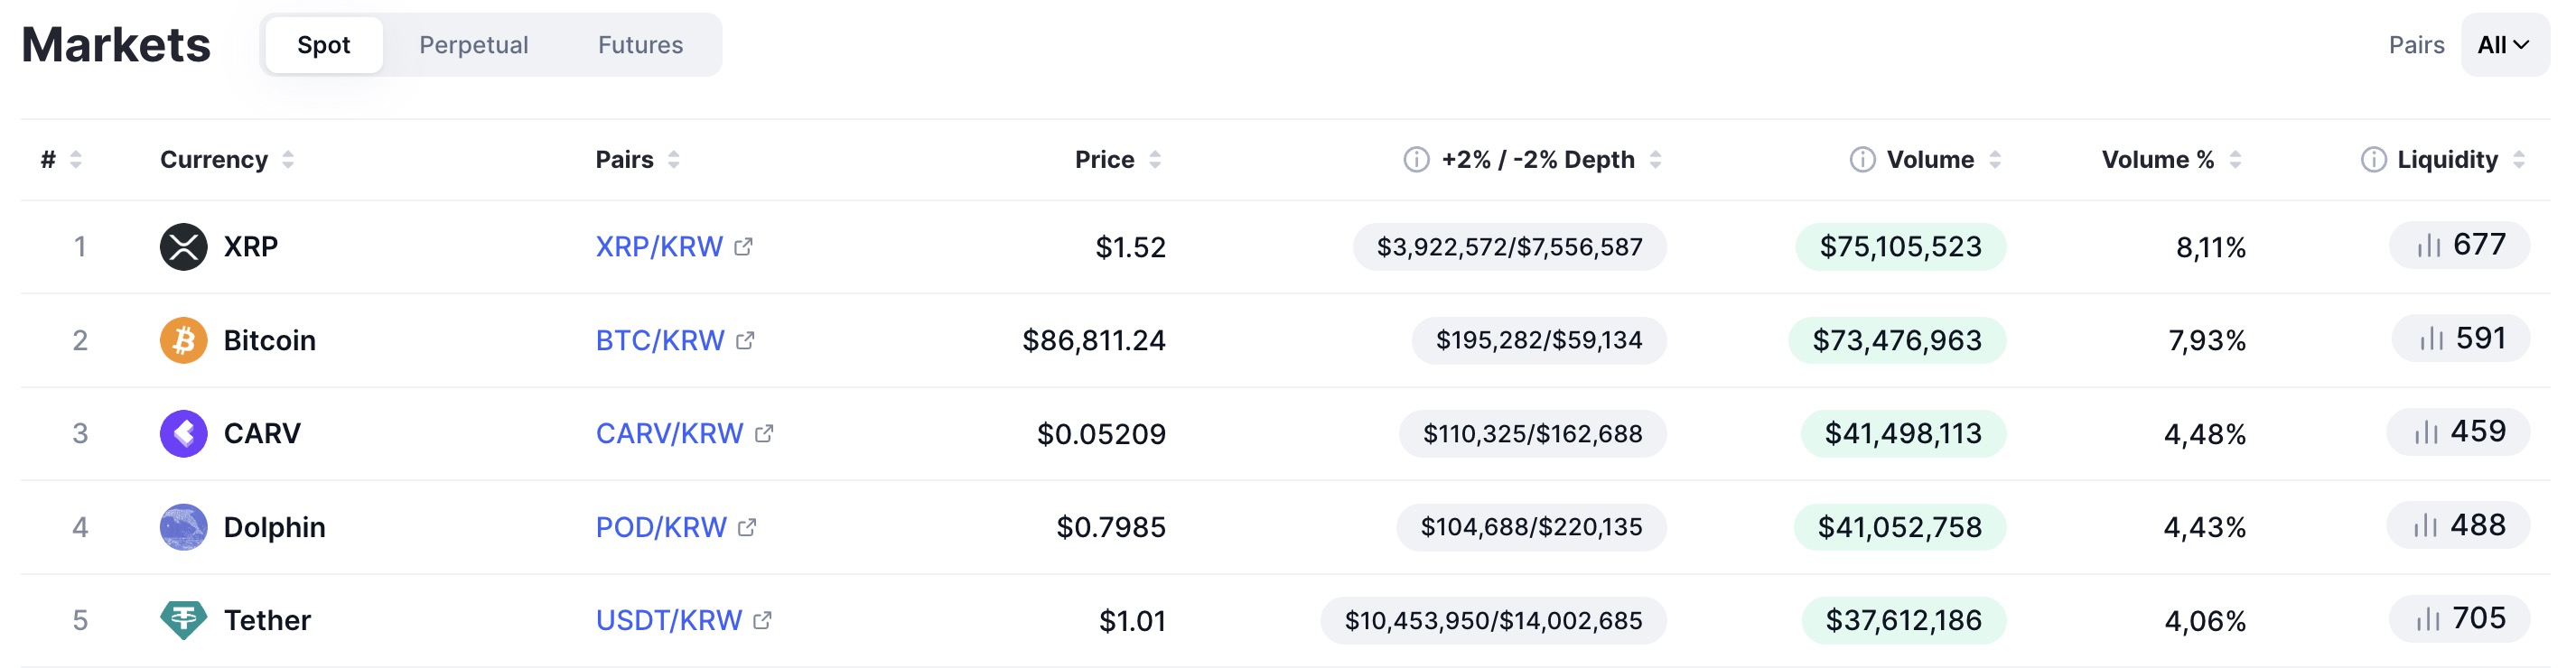Click the CARV/KRW pair link
The image size is (2576, 668).
click(x=669, y=434)
